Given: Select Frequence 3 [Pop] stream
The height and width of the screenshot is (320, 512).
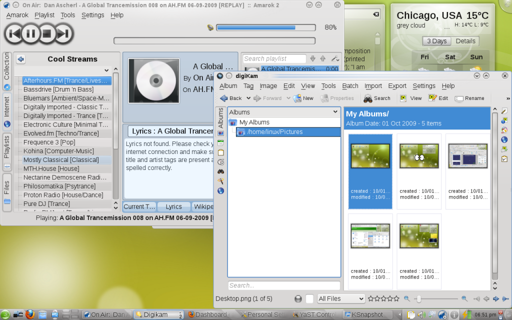Looking at the screenshot, I should point(49,142).
